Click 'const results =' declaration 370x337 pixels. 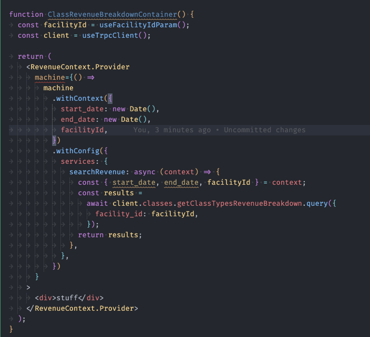[110, 193]
